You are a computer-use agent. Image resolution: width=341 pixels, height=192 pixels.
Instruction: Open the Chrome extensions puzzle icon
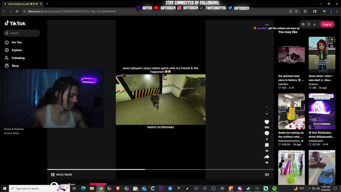305,11
